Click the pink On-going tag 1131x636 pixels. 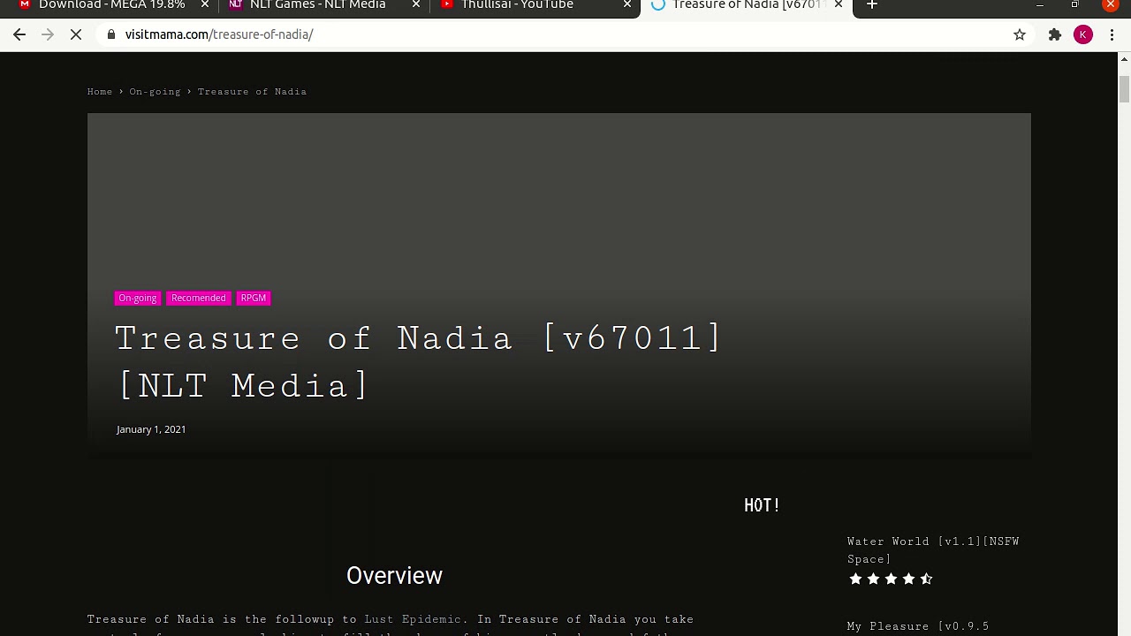pyautogui.click(x=138, y=298)
